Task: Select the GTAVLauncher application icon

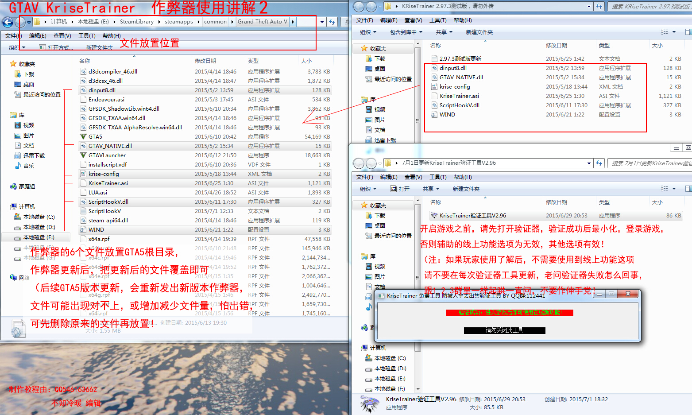Action: 83,155
